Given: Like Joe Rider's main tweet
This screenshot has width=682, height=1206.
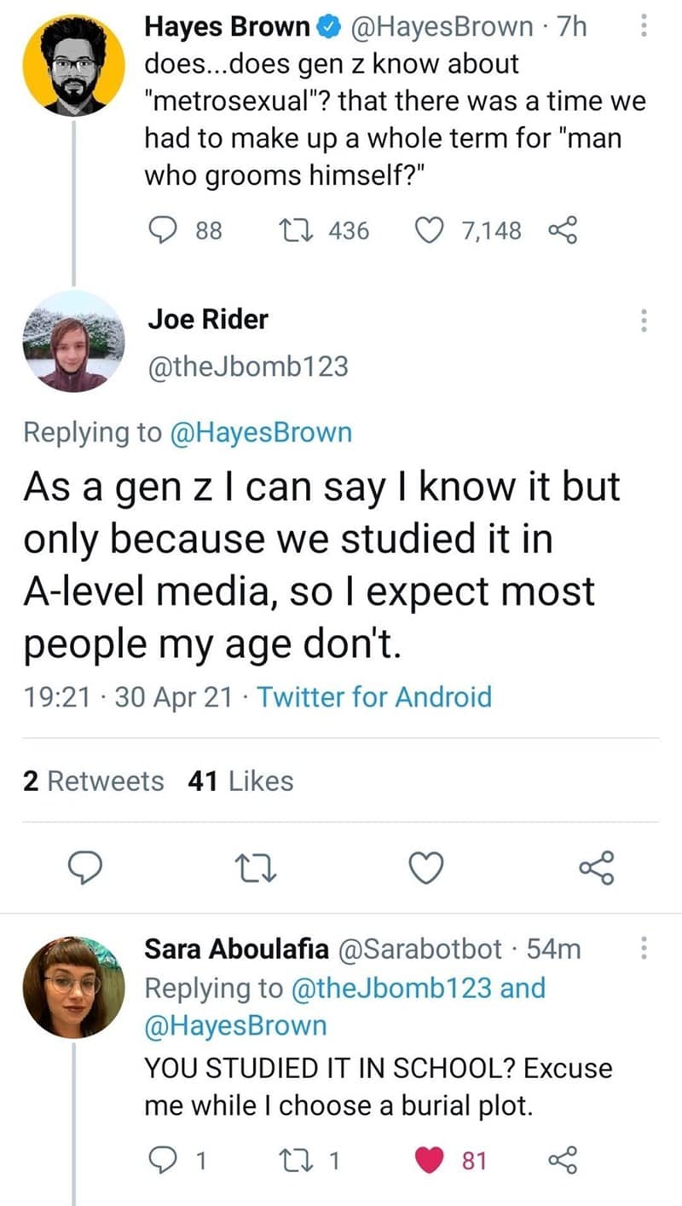Looking at the screenshot, I should 427,868.
